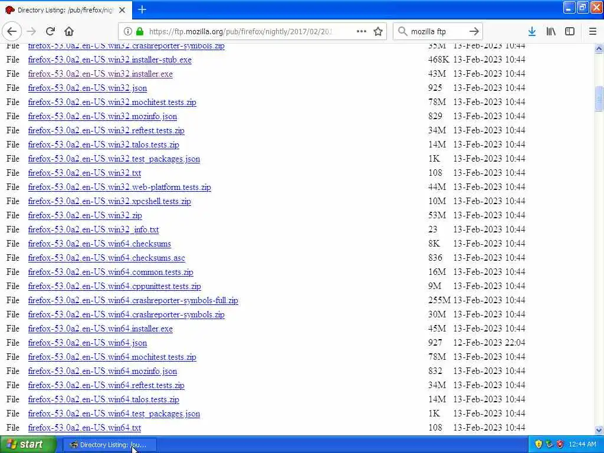
Task: Select Directory Listing taskbar button
Action: 110,445
